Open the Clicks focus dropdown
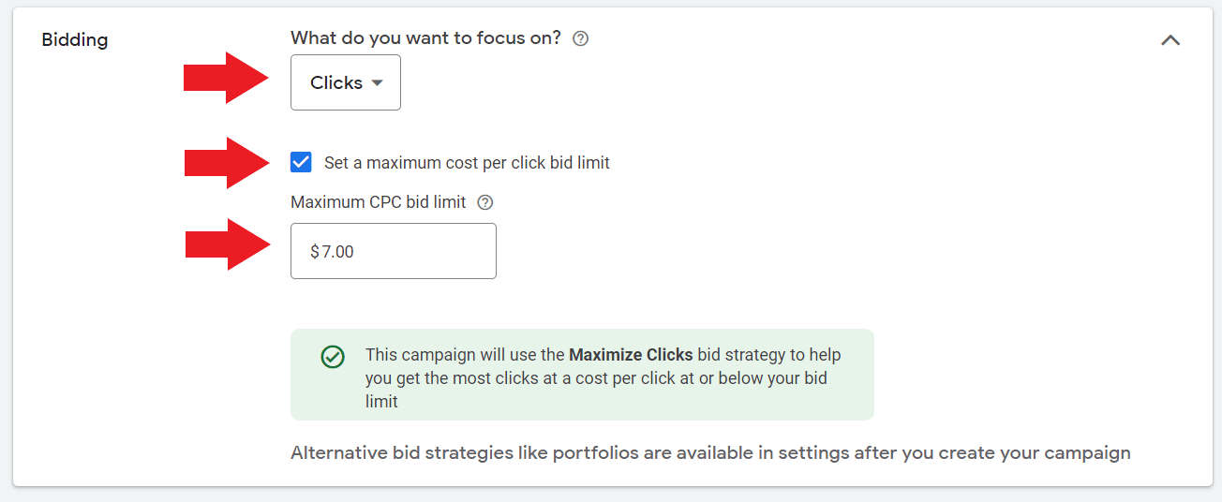1222x502 pixels. coord(345,82)
